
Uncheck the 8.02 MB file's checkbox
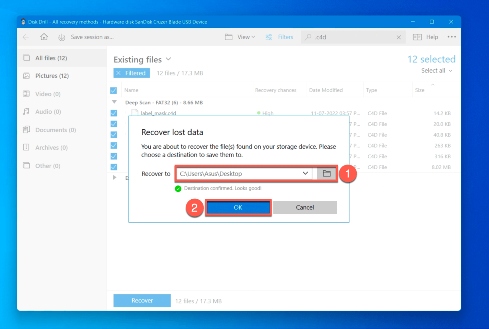[x=114, y=167]
